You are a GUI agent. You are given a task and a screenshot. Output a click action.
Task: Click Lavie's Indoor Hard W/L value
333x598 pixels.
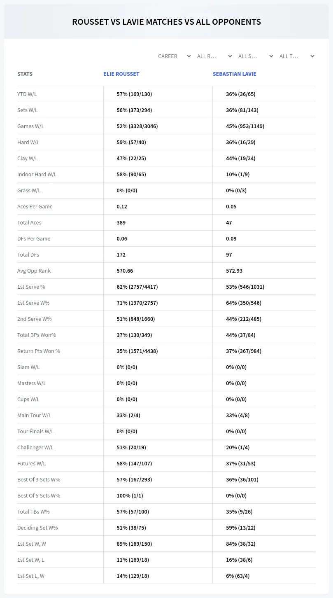(238, 174)
